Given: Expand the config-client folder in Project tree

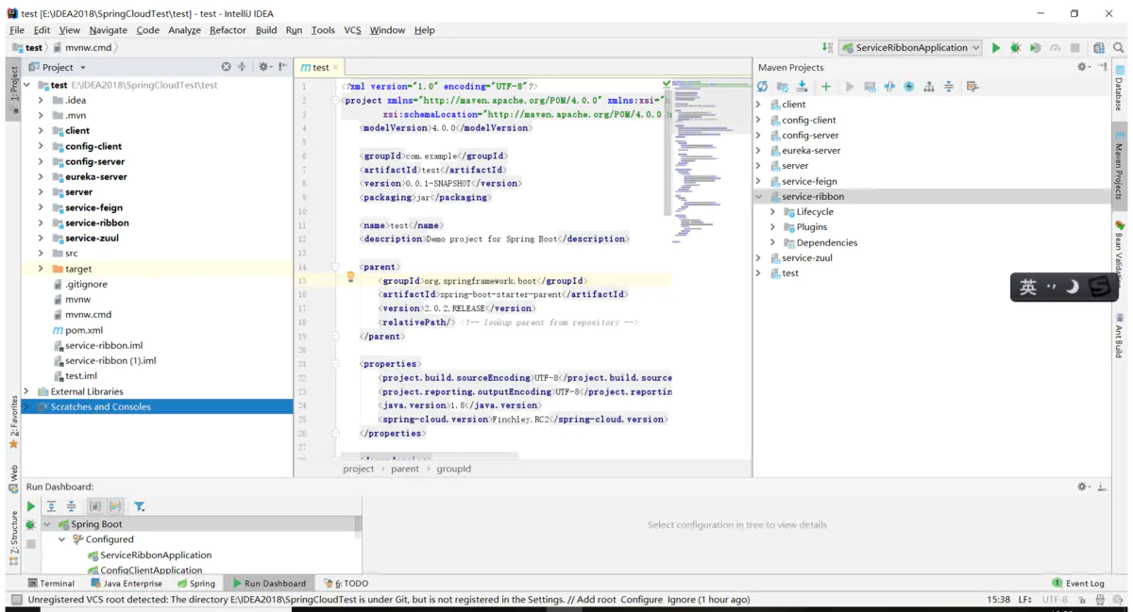Looking at the screenshot, I should click(41, 146).
